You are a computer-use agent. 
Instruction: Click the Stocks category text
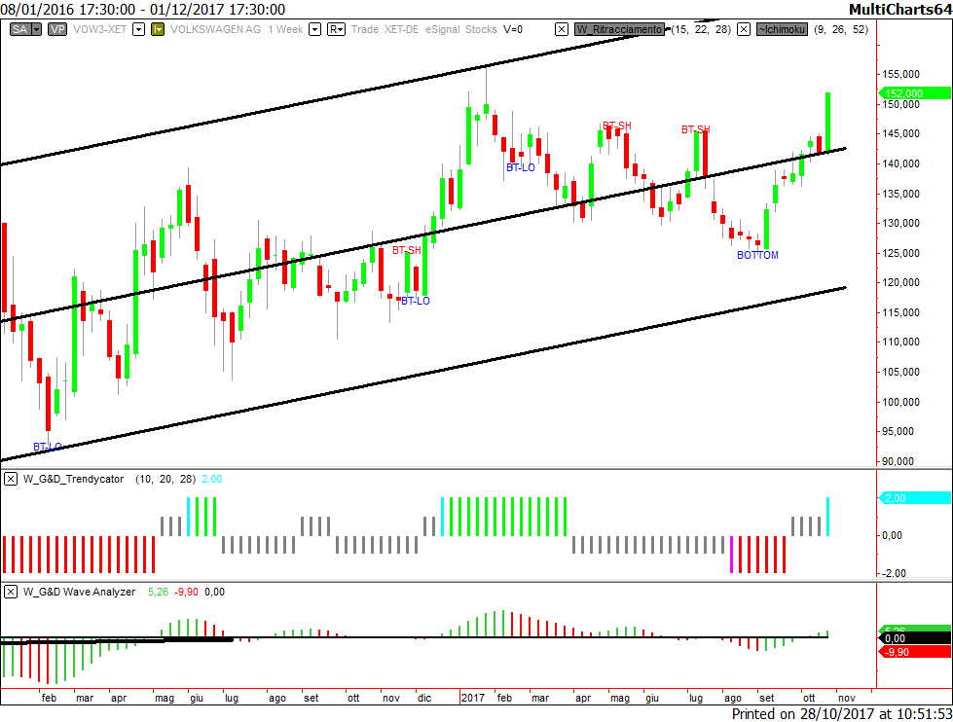pyautogui.click(x=481, y=29)
